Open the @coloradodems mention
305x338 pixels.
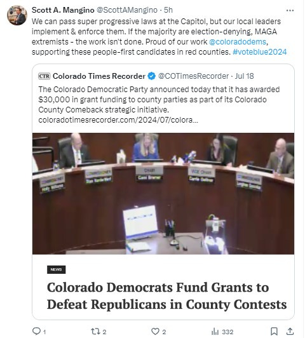pyautogui.click(x=238, y=41)
